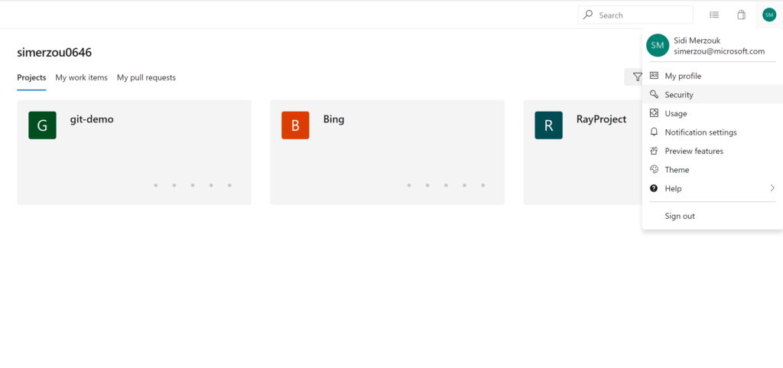Click the Security key icon

coord(654,95)
